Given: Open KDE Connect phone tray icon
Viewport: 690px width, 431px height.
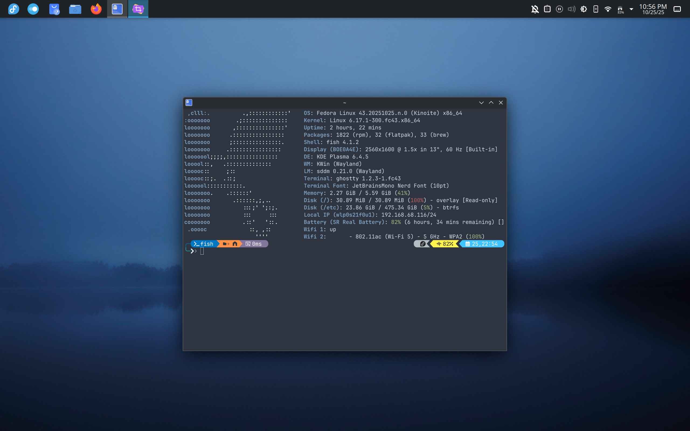Looking at the screenshot, I should (596, 9).
